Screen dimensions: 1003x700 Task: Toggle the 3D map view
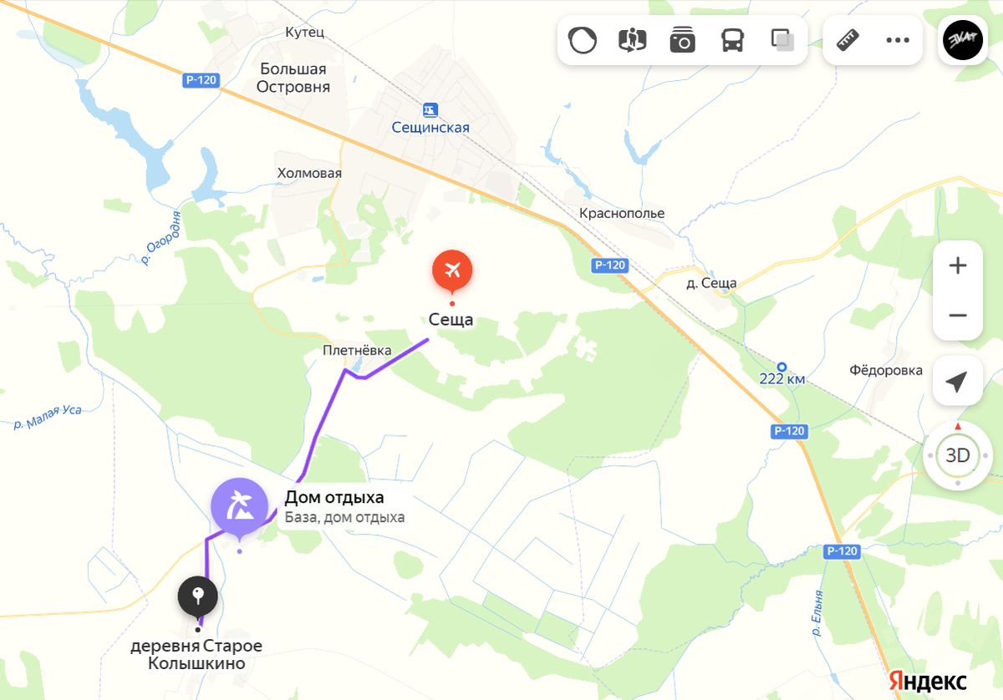[958, 456]
